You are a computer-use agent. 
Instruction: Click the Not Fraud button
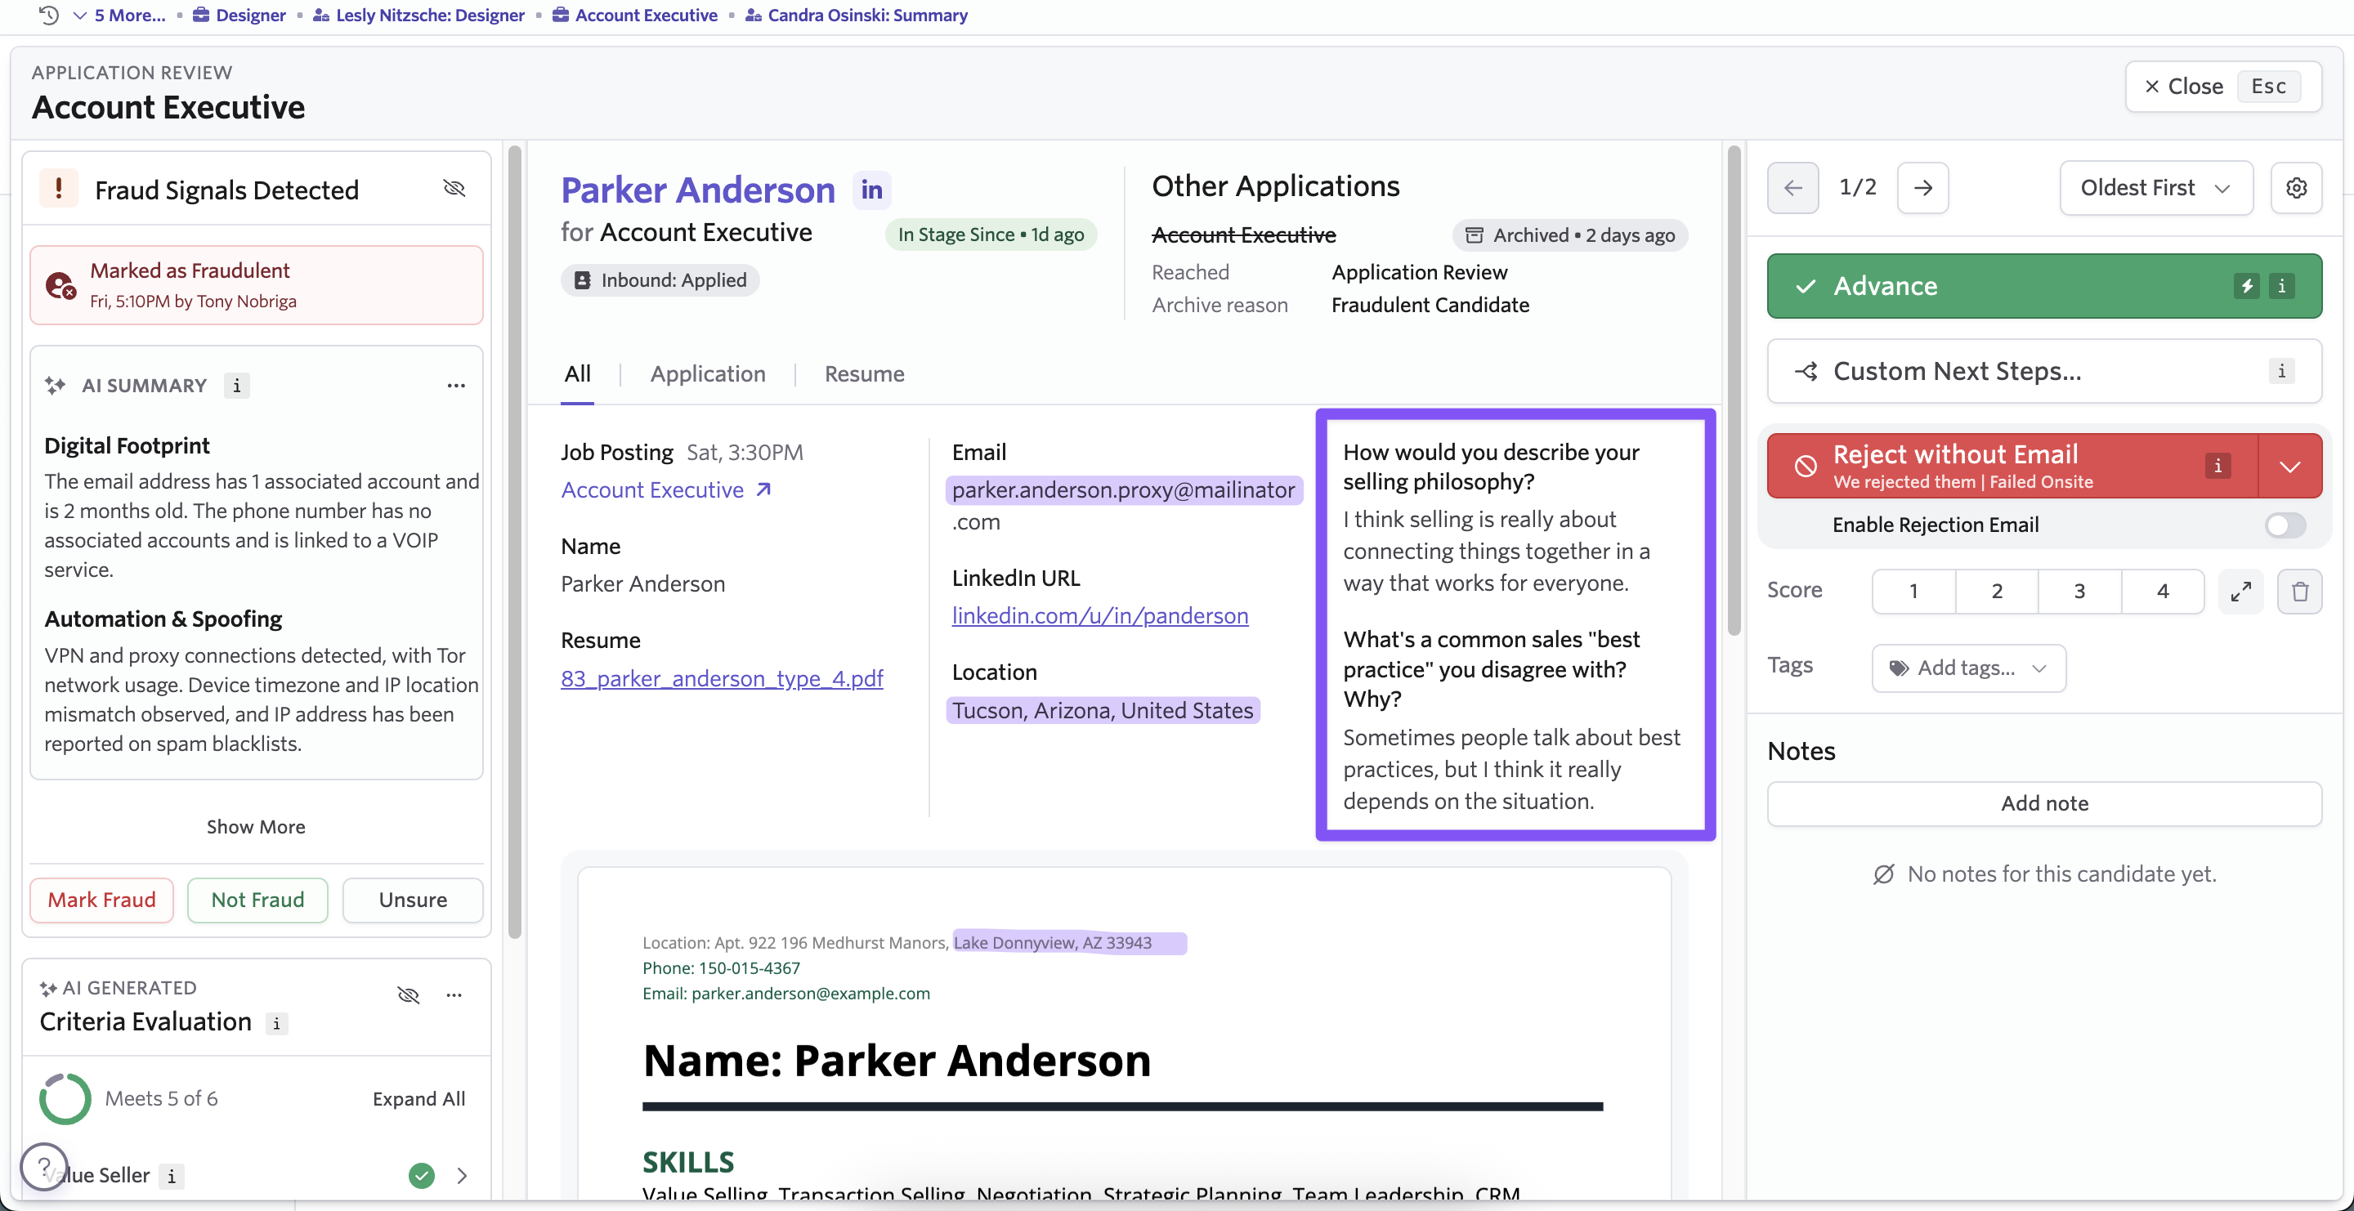coord(257,900)
